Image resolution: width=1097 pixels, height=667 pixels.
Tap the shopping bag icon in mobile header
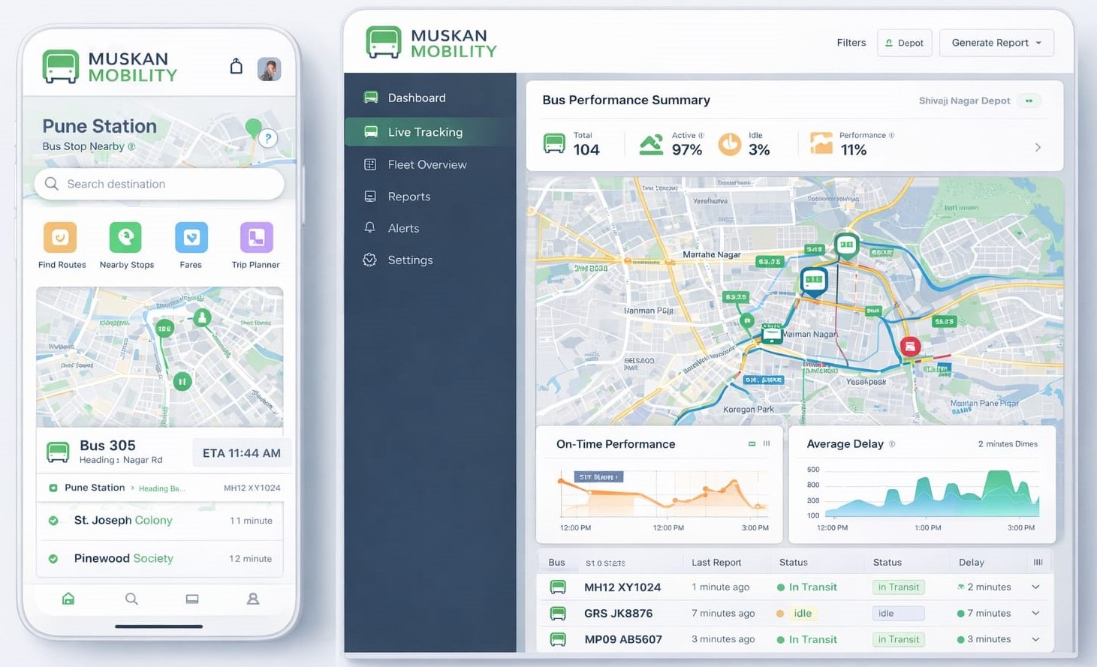click(236, 67)
